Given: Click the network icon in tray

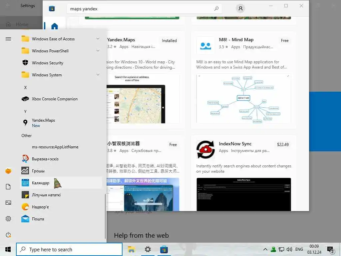Looking at the screenshot, I should 281,249.
